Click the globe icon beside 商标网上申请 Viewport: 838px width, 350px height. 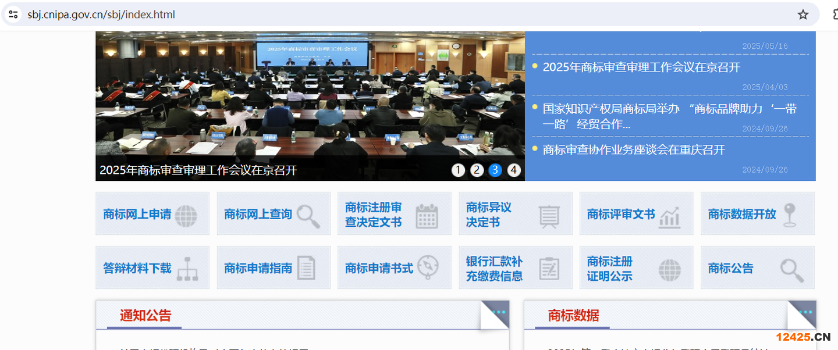(186, 216)
